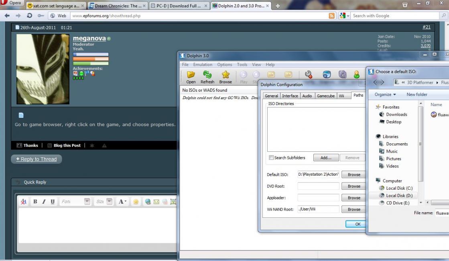Image resolution: width=449 pixels, height=261 pixels.
Task: Click Reply to Thread button
Action: pyautogui.click(x=37, y=159)
